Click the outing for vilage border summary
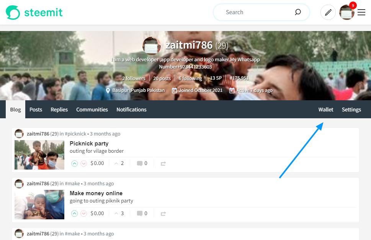Image resolution: width=371 pixels, height=240 pixels. [x=96, y=151]
